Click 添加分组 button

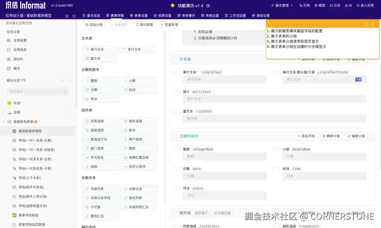tap(94, 25)
